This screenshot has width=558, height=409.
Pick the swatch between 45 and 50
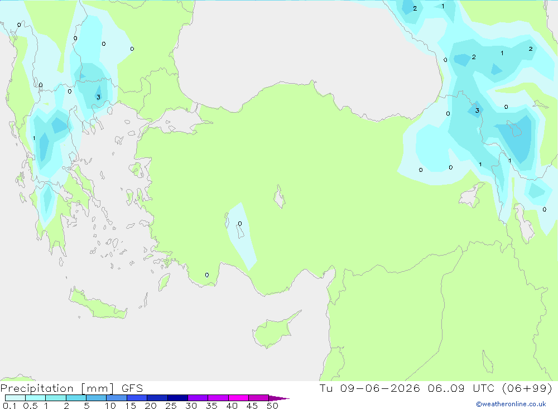pos(259,398)
